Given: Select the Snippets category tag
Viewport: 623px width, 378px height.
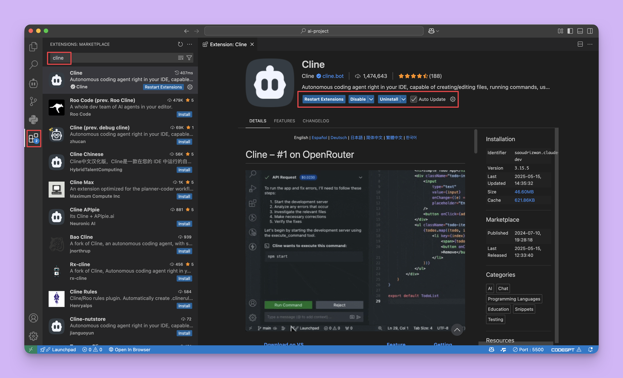Looking at the screenshot, I should click(524, 309).
